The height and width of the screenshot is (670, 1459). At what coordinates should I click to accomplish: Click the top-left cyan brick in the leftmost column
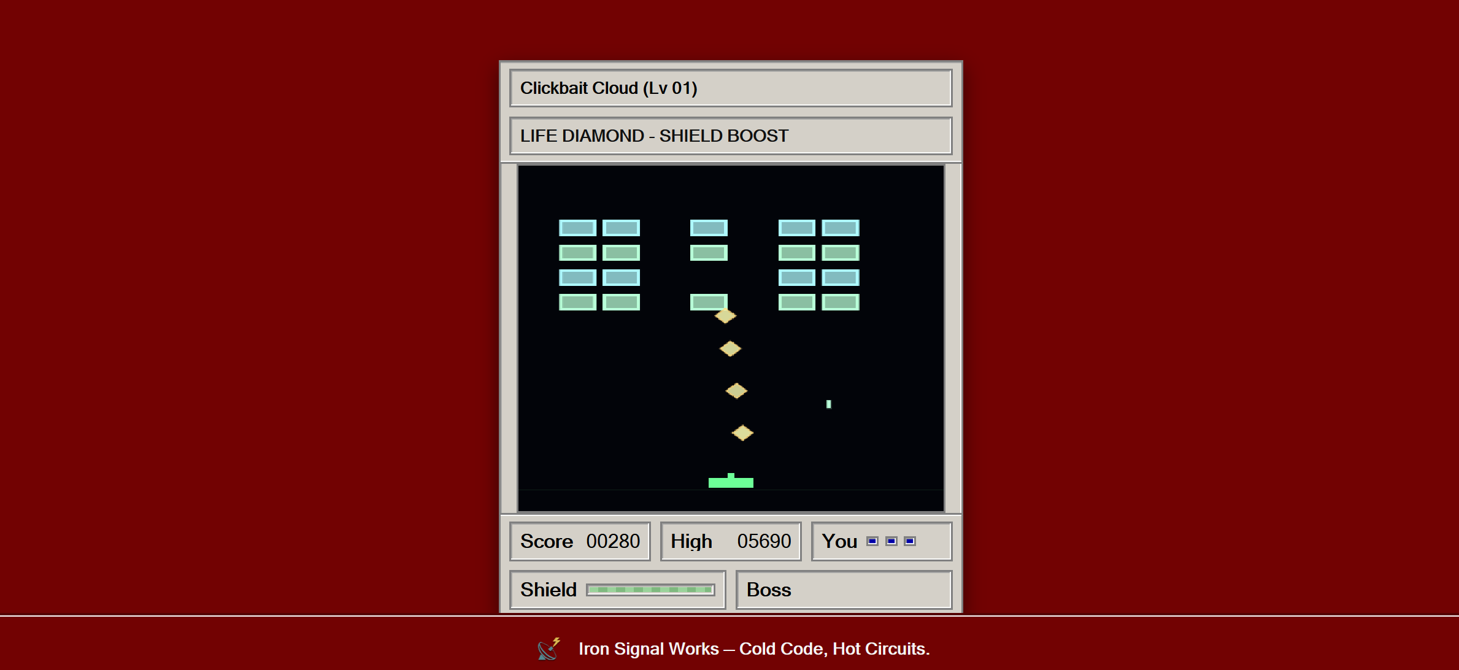pos(577,228)
